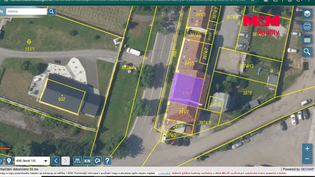Open the scale dropdown showing 446 (level 14)
Screen dimensions: 315x177
click(32, 161)
